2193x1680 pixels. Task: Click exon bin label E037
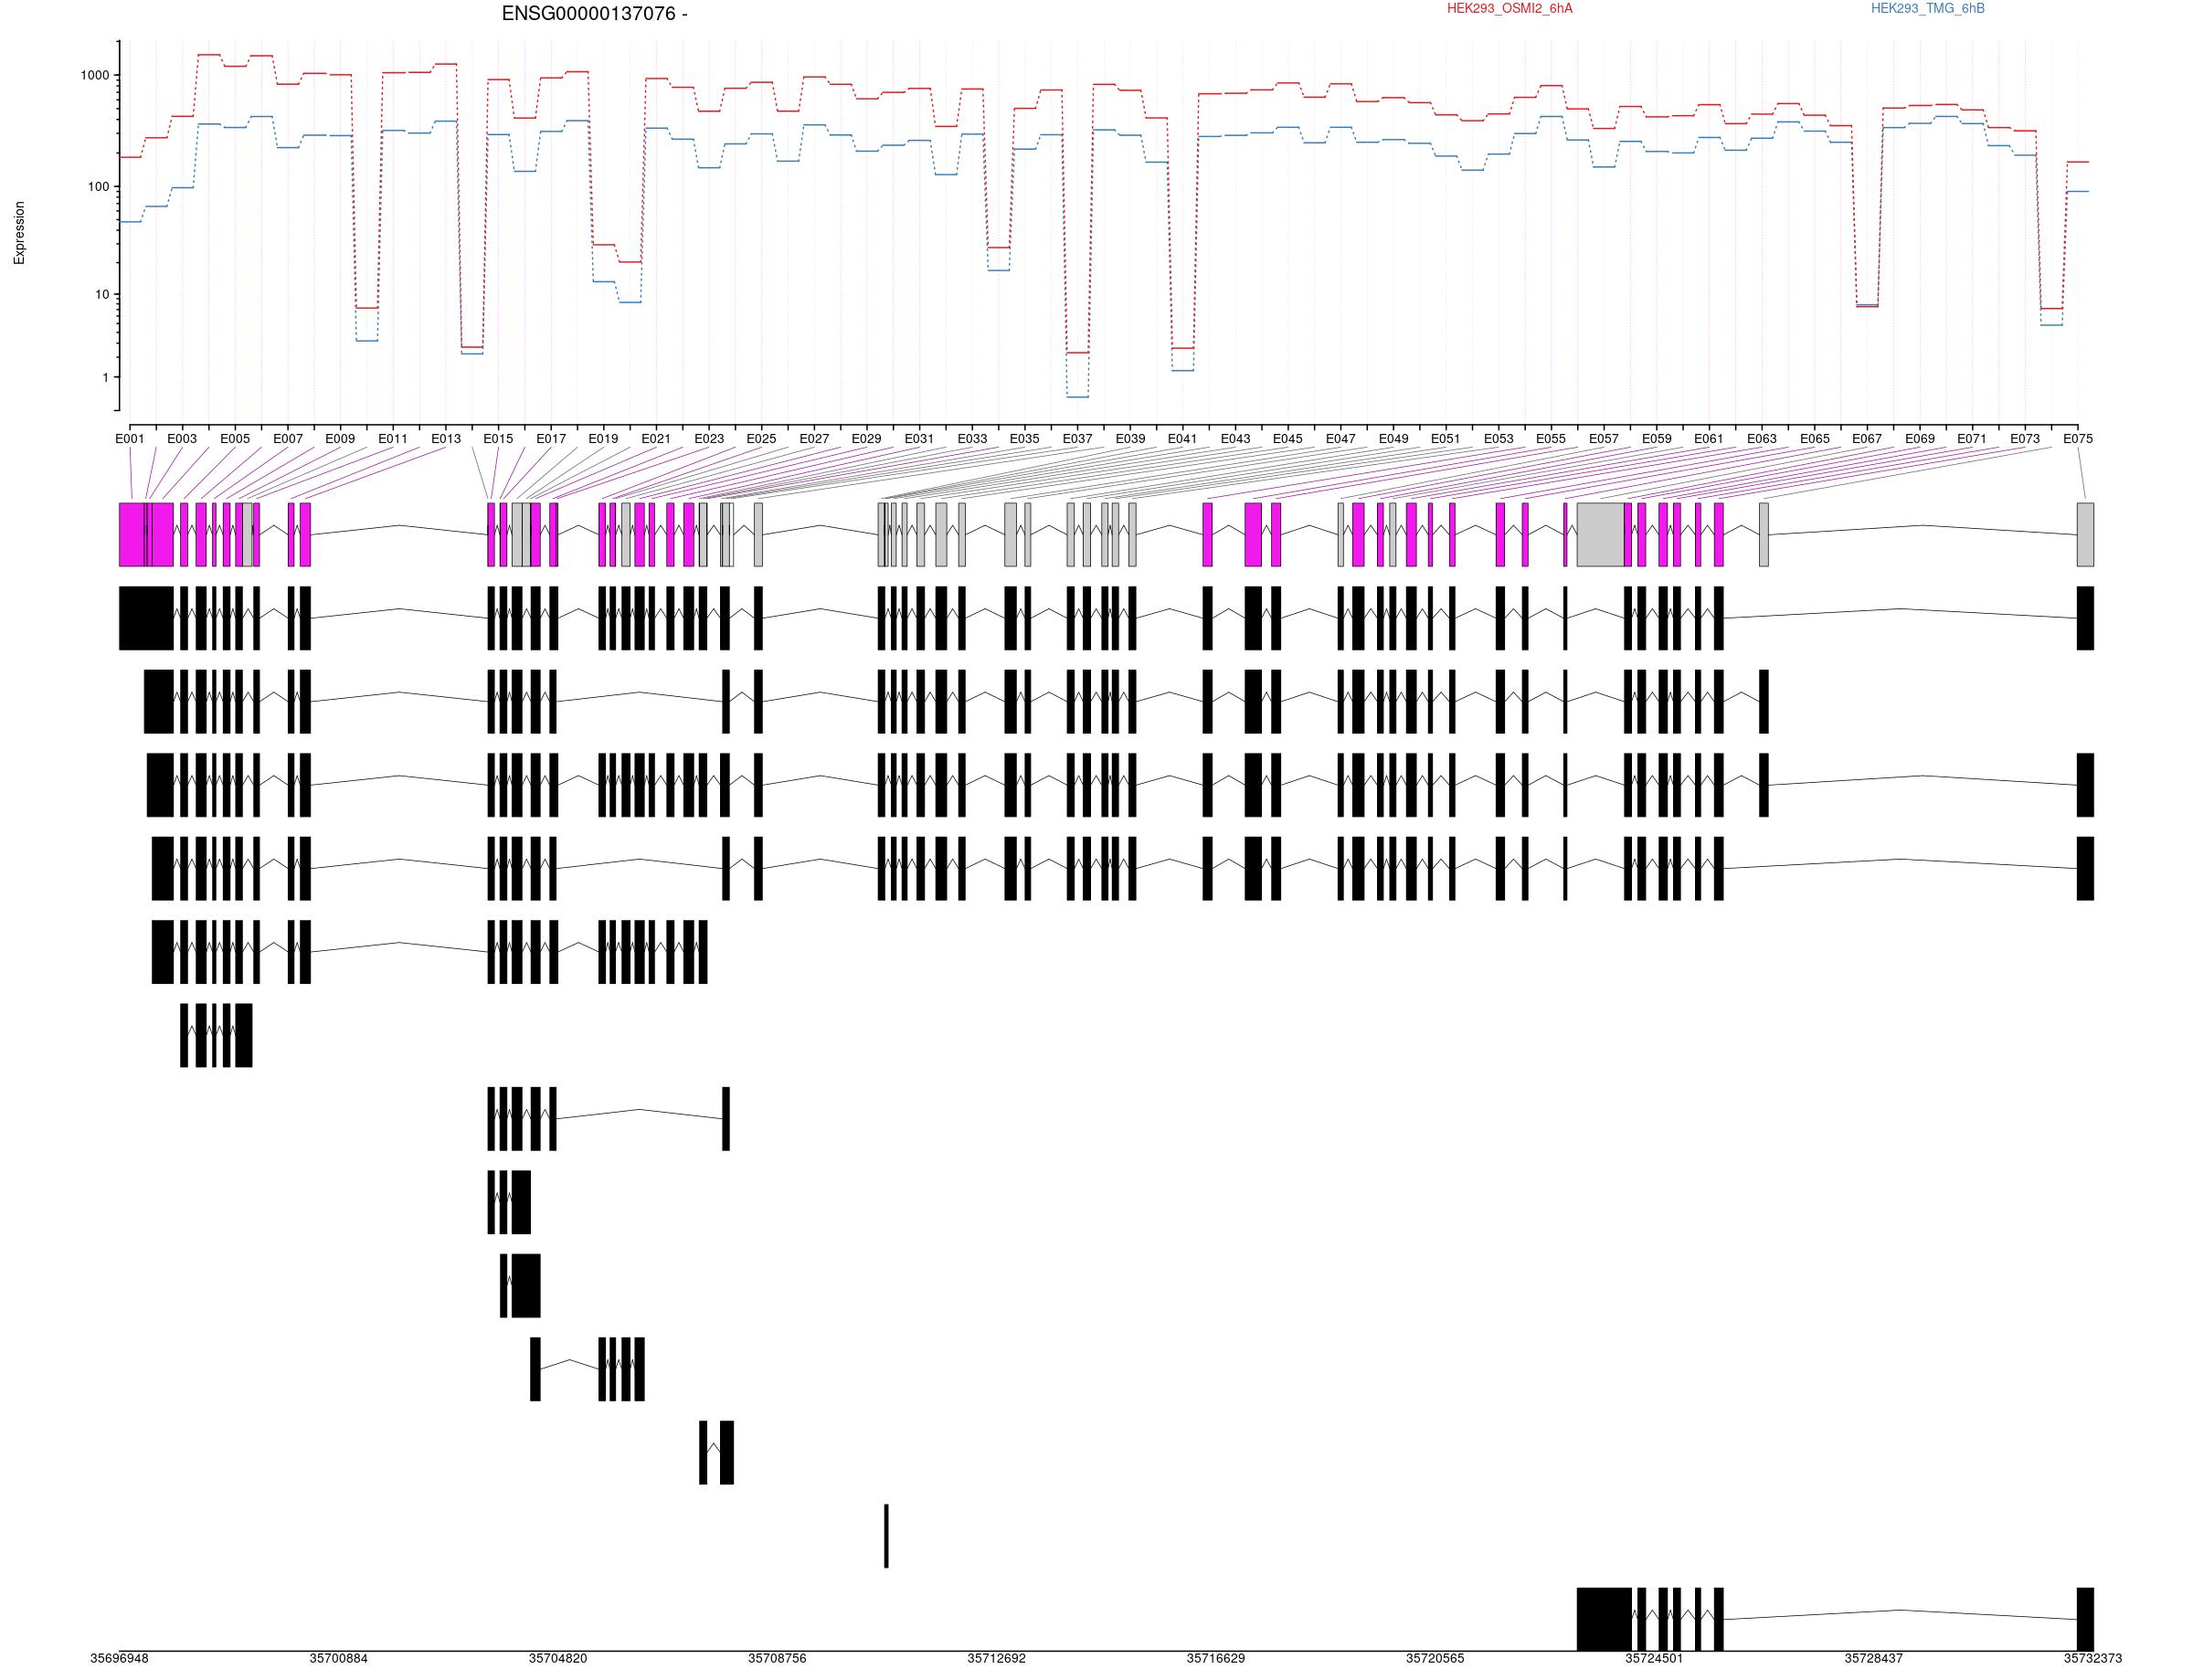1077,439
